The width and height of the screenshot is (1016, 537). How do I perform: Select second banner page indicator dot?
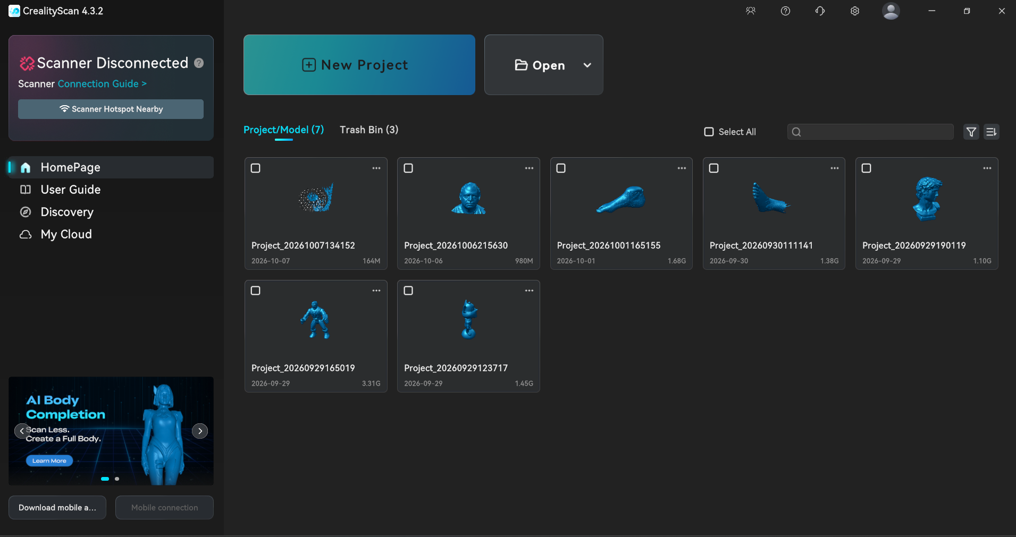pyautogui.click(x=117, y=479)
